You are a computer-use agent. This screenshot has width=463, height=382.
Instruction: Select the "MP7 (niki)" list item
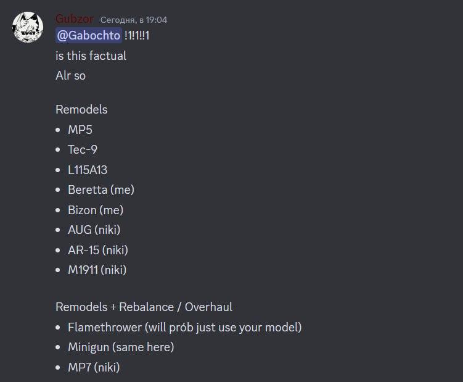94,367
